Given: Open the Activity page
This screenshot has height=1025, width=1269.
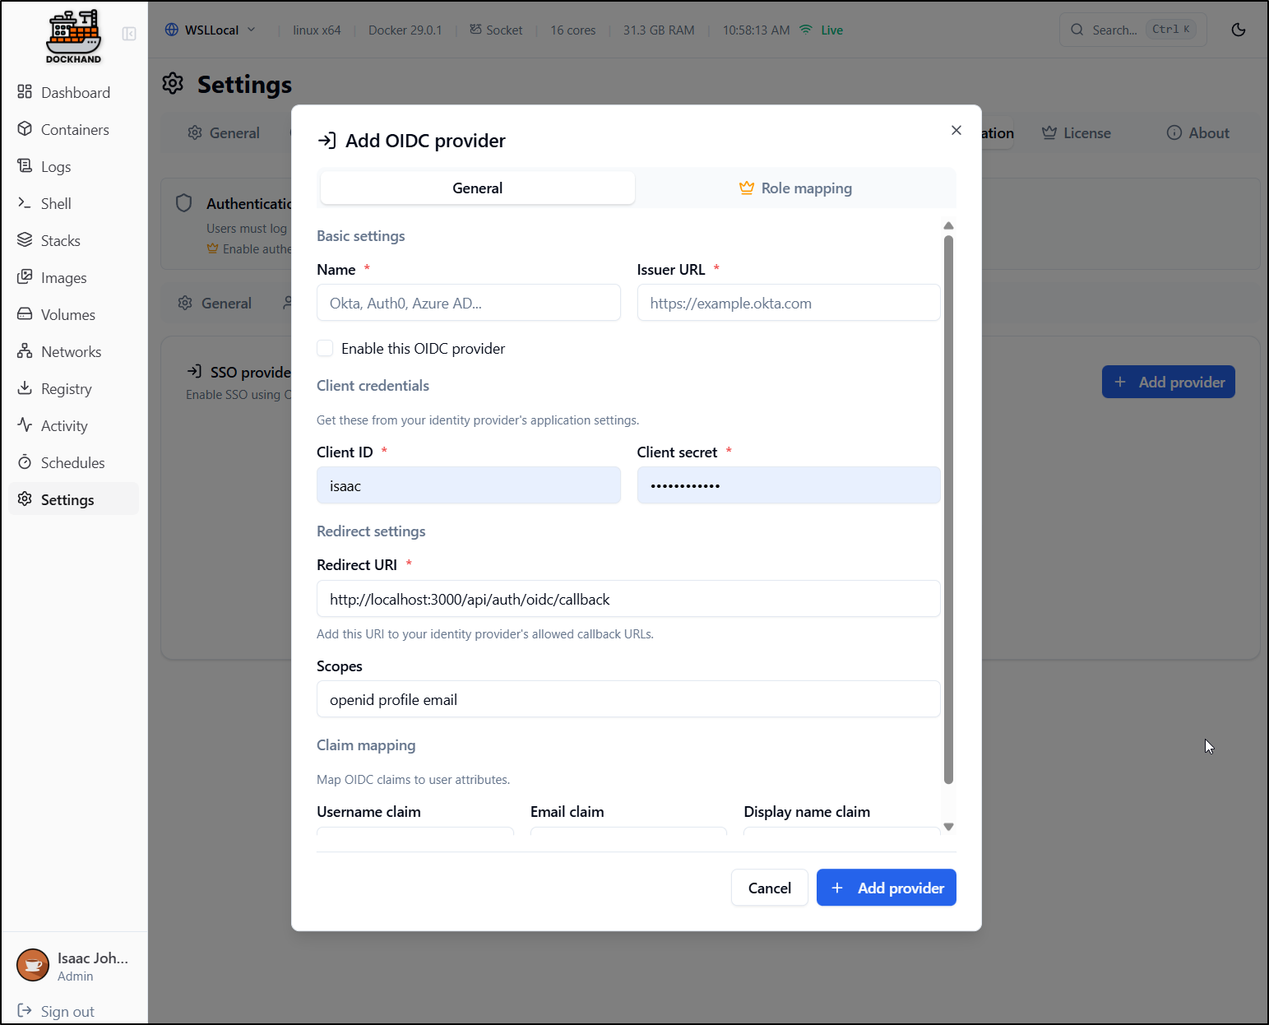Looking at the screenshot, I should [63, 426].
